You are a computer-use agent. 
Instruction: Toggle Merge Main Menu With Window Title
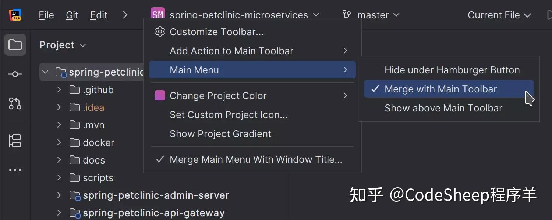[x=255, y=159]
